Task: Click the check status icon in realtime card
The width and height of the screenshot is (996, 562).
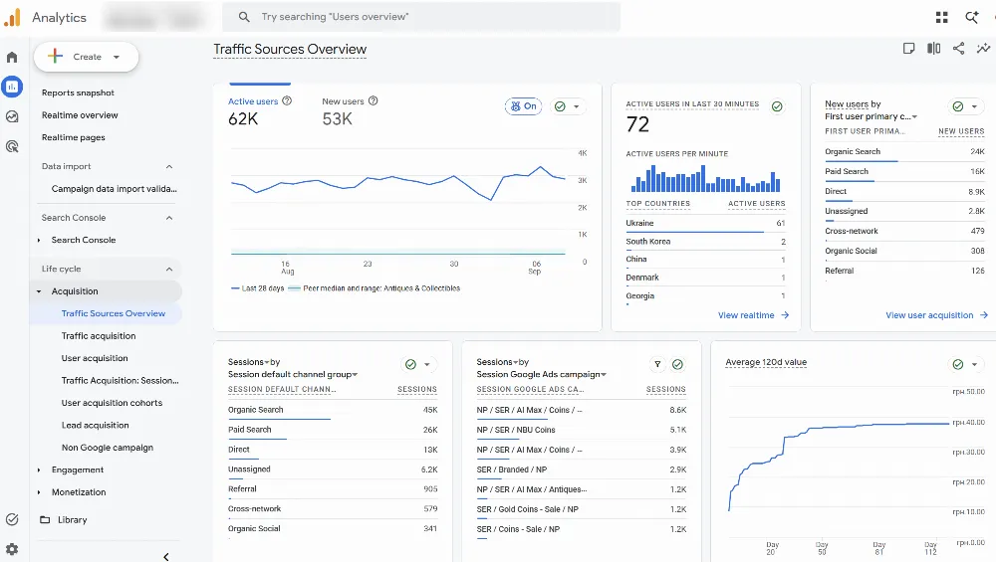Action: (777, 106)
